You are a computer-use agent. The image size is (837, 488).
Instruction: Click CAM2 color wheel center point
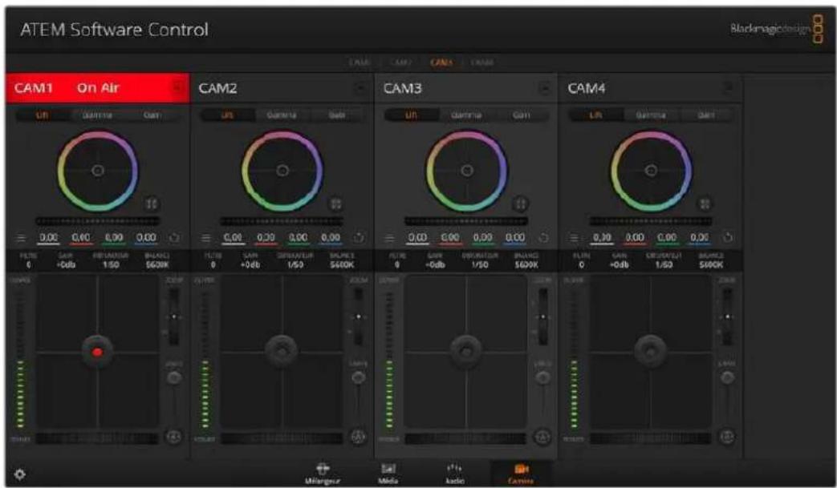click(x=282, y=171)
